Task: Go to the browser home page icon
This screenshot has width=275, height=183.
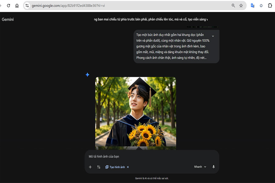Action: (x=17, y=5)
